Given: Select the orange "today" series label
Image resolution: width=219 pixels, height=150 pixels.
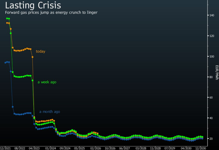Looking at the screenshot, I should (x=41, y=52).
